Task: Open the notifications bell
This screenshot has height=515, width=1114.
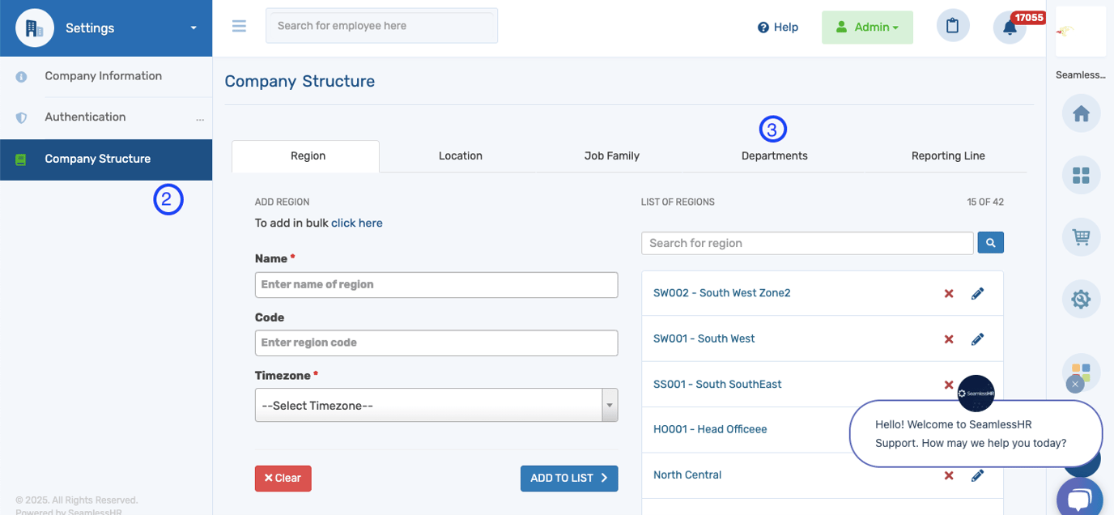Action: [1010, 28]
